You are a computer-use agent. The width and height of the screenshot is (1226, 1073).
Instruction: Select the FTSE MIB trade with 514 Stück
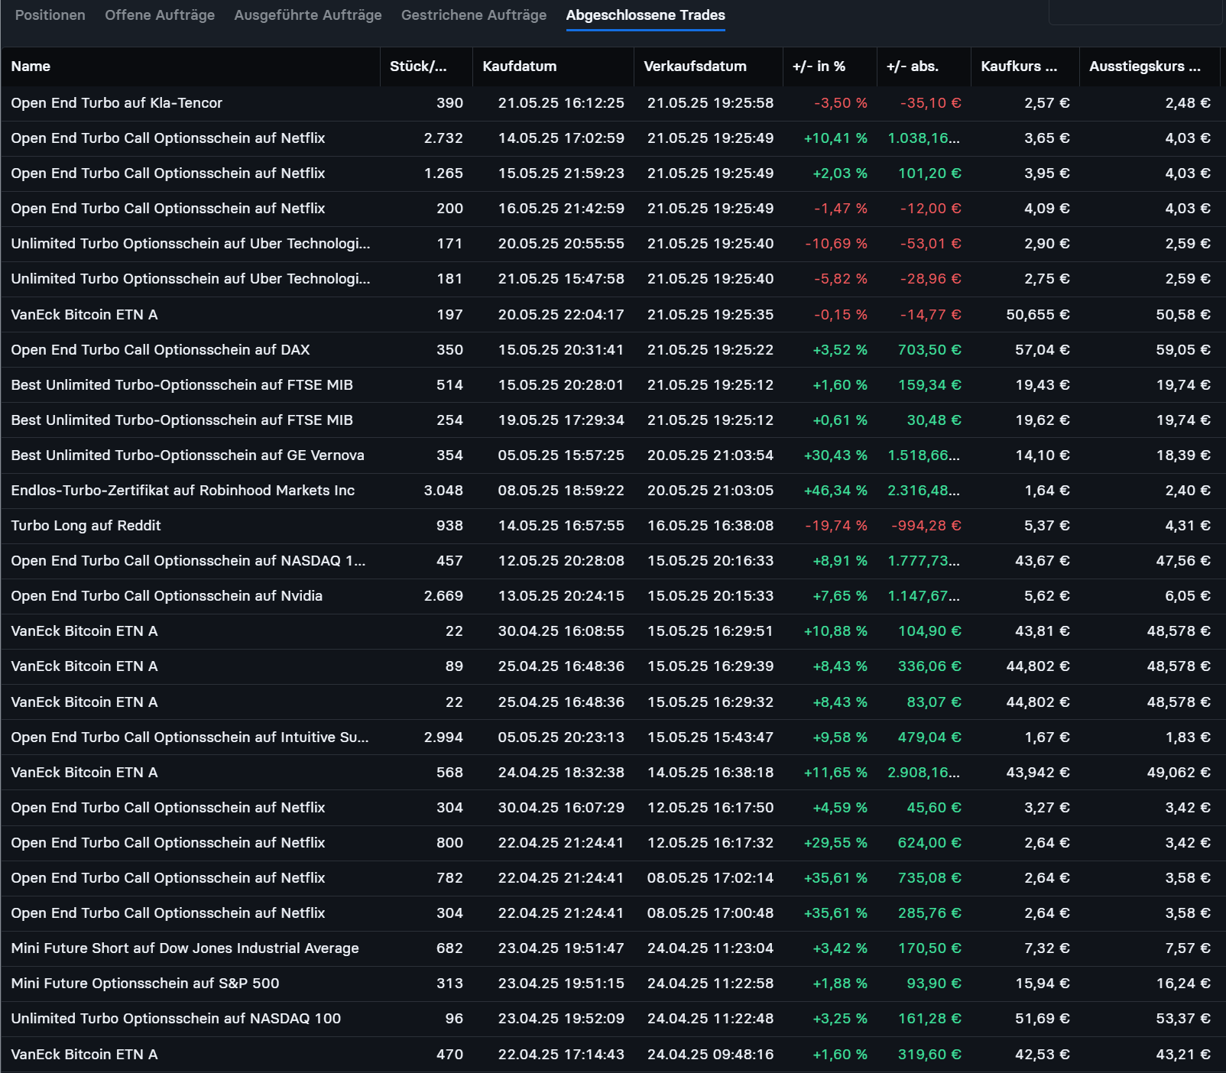(613, 384)
